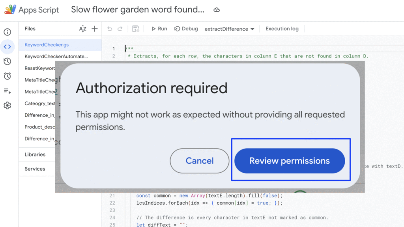Select the KeywordChecker.gs file

pos(47,45)
